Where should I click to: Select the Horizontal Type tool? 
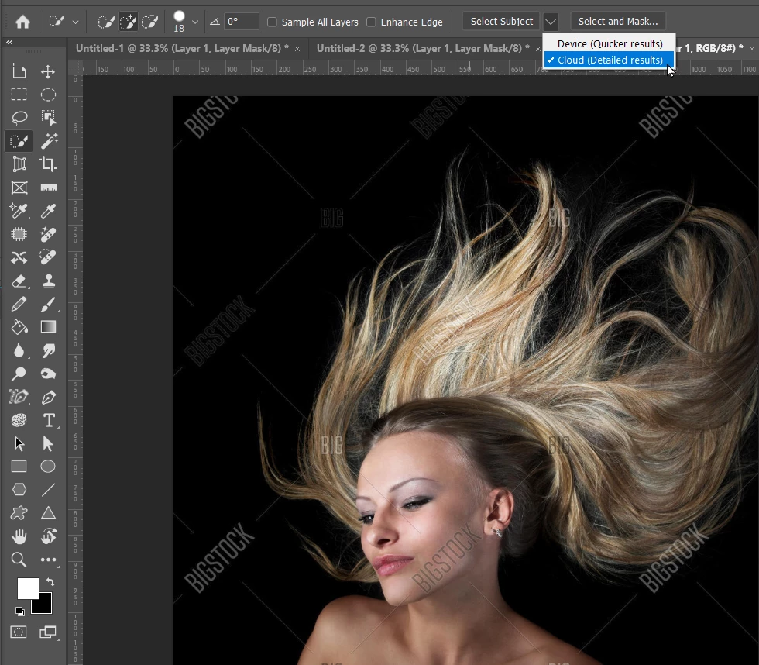coord(48,420)
